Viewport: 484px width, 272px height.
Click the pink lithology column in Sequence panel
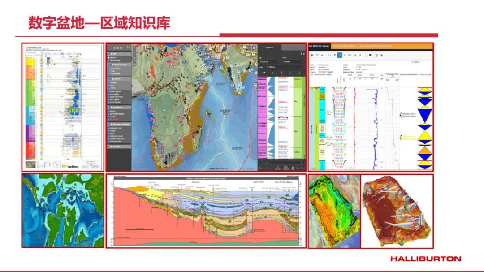(x=262, y=117)
